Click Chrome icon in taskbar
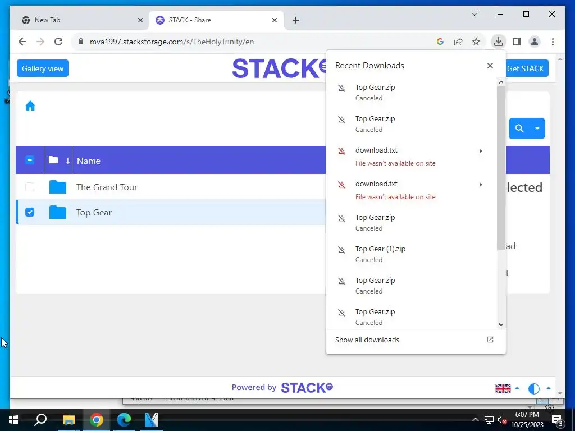The width and height of the screenshot is (575, 431). coord(97,420)
